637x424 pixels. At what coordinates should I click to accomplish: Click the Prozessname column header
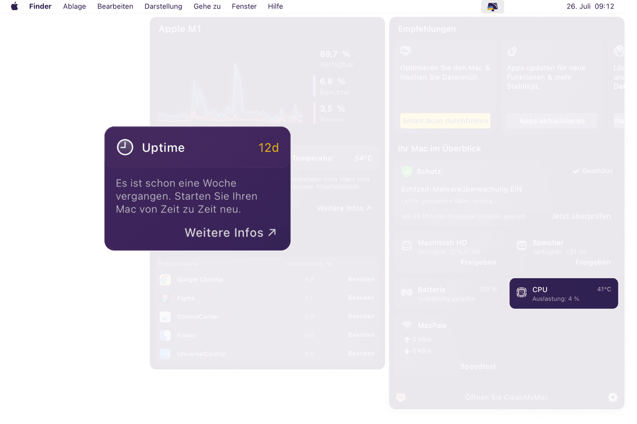point(178,264)
